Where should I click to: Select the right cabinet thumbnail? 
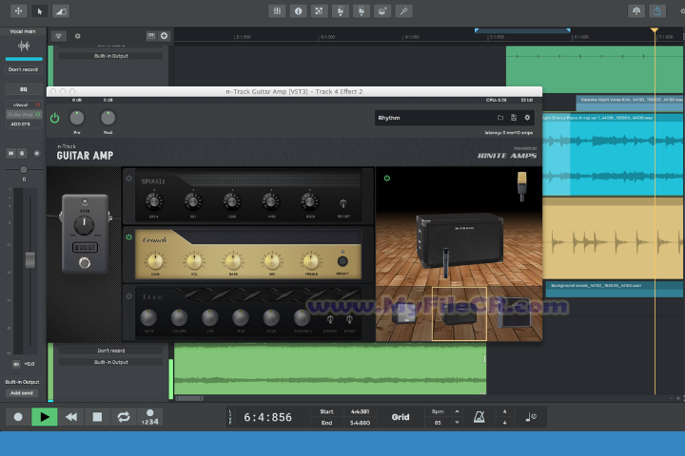pyautogui.click(x=515, y=313)
